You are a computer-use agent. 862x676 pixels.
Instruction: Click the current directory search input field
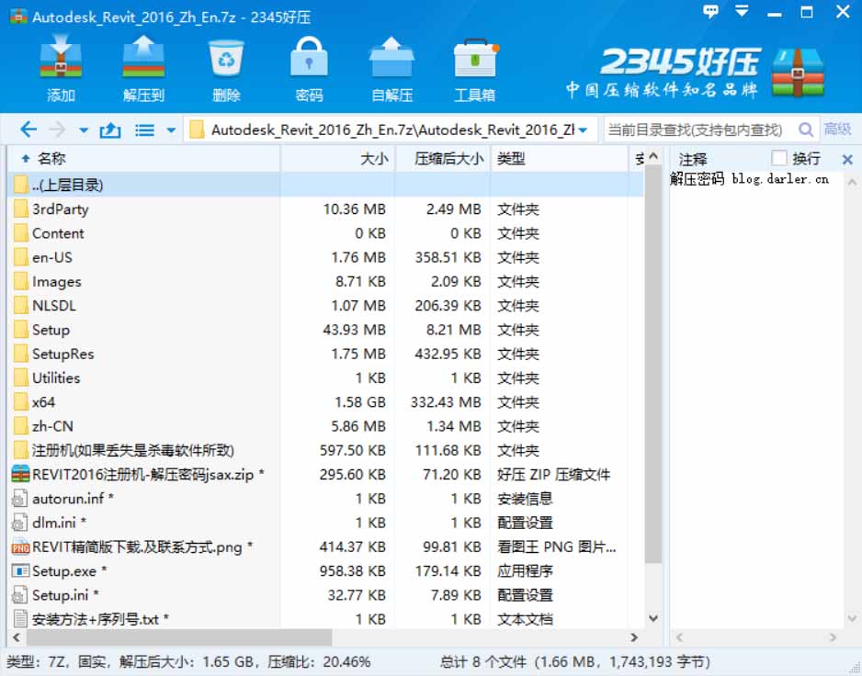point(698,130)
